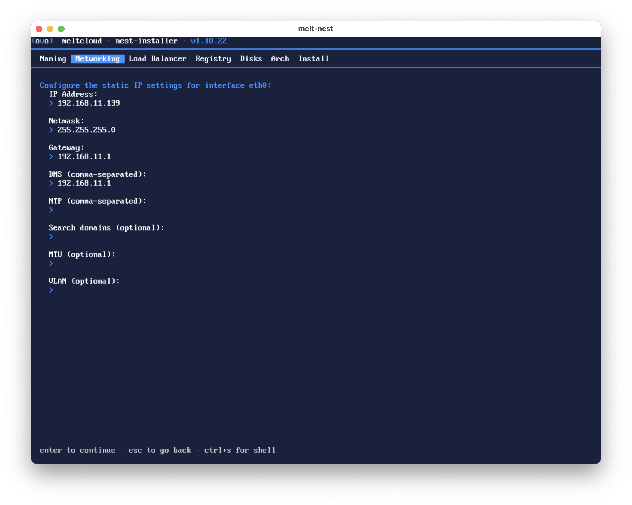The width and height of the screenshot is (632, 505).
Task: Click the 'DNS (comma-separated):' label
Action: point(97,174)
